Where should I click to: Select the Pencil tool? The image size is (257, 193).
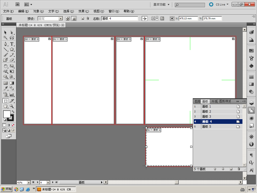12,55
